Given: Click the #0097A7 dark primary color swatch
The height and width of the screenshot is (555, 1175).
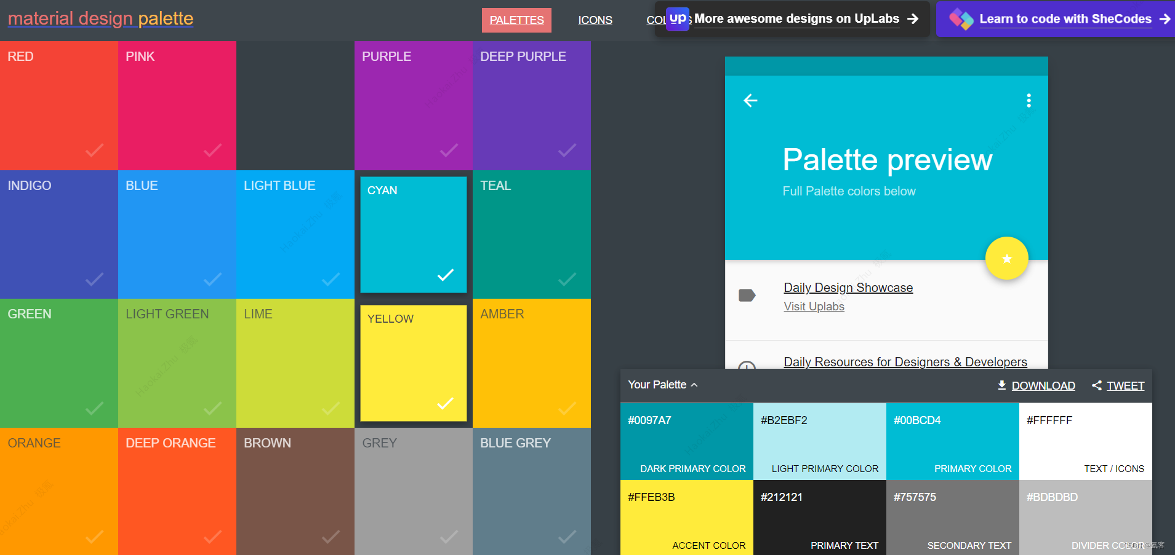Looking at the screenshot, I should point(687,441).
